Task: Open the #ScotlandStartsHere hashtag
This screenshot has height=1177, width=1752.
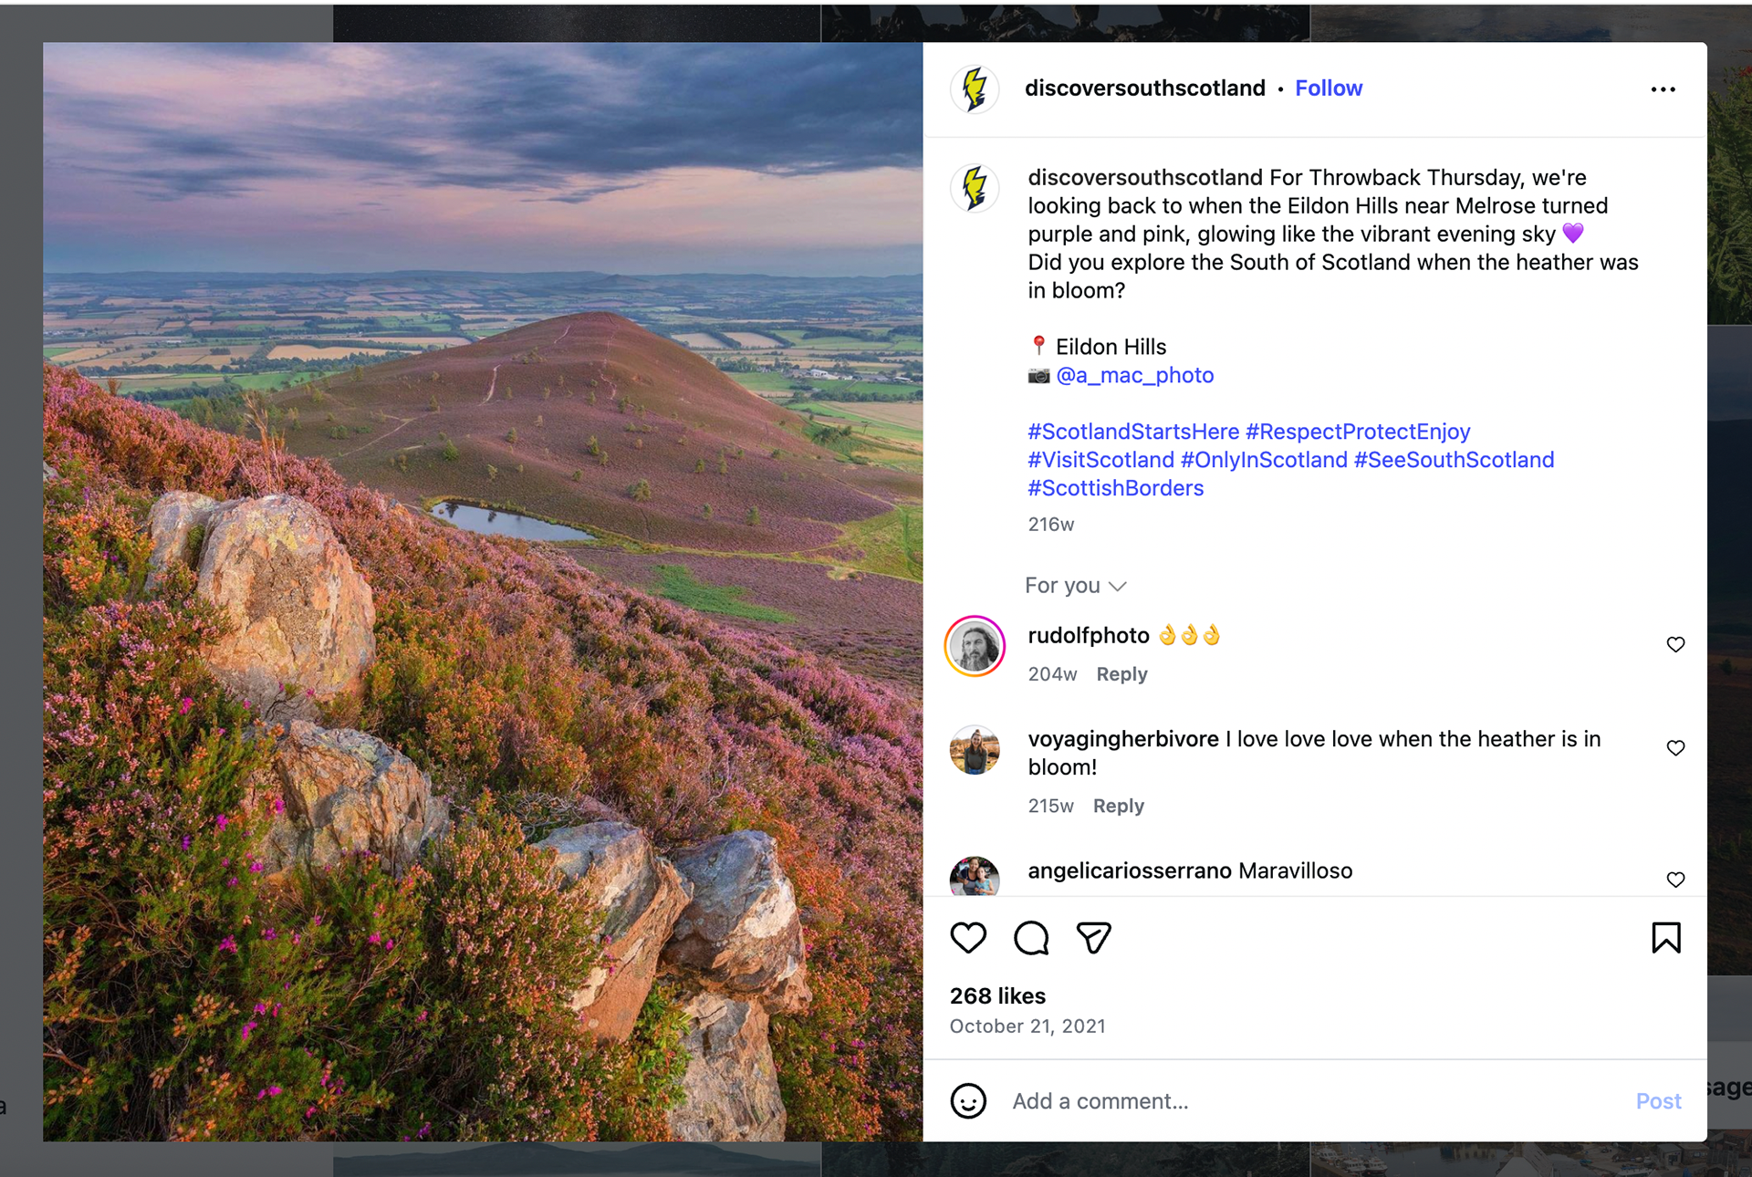Action: tap(1133, 432)
